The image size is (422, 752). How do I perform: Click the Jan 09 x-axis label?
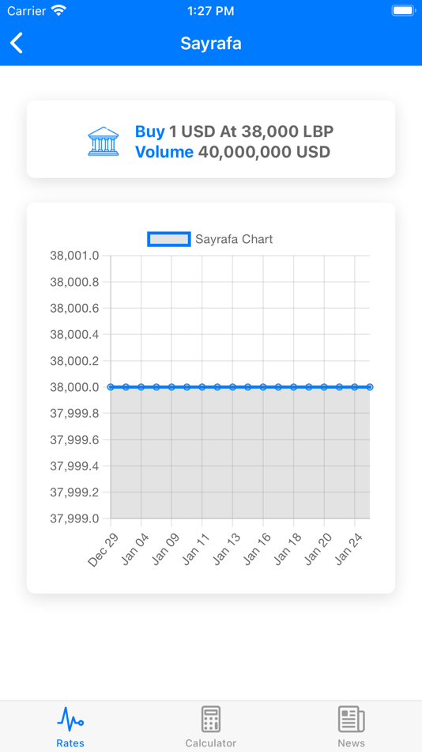(x=165, y=549)
